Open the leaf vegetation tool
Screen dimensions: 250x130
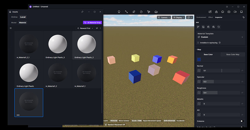[134, 12]
